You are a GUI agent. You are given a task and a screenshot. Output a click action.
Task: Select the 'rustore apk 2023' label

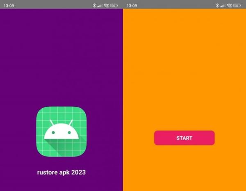point(61,172)
